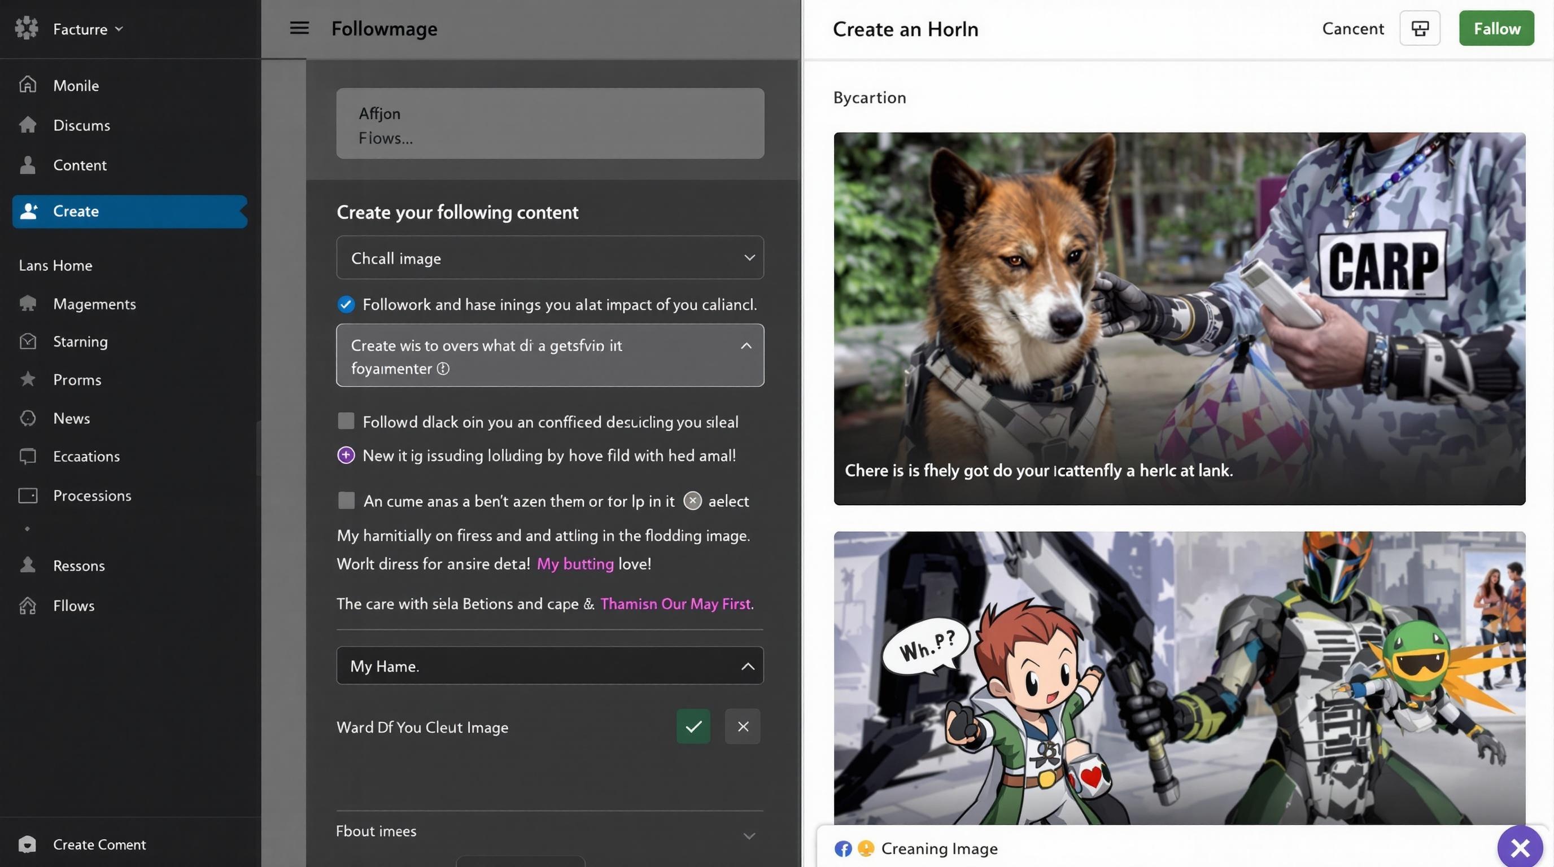The image size is (1554, 867).
Task: Check the Followd dlack oin you checkbox
Action: point(346,421)
